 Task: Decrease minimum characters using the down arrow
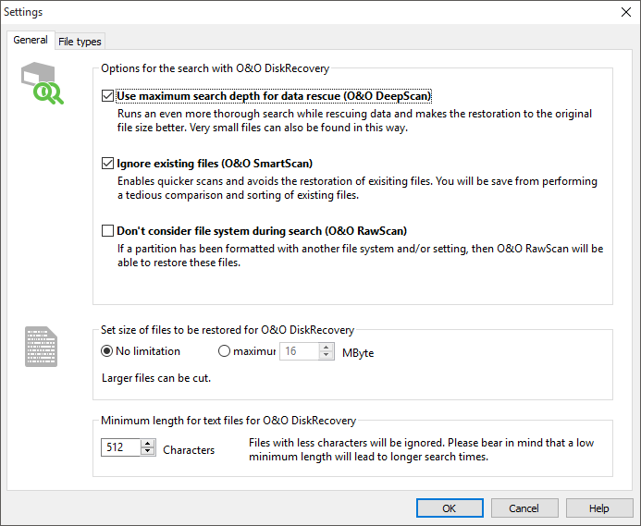pyautogui.click(x=148, y=452)
